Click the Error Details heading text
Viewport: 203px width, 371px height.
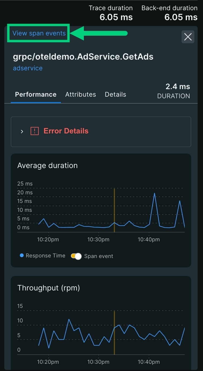66,131
